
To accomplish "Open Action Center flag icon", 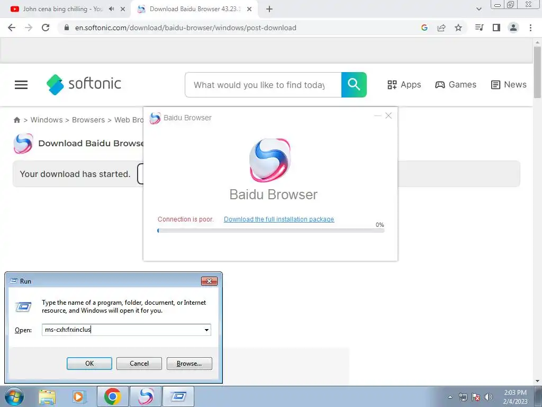I will [476, 397].
